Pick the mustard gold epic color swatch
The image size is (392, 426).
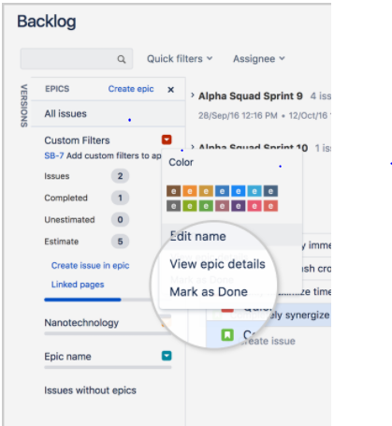click(206, 191)
